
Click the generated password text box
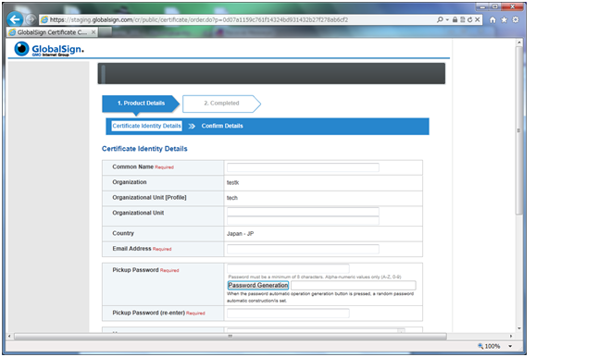click(354, 286)
